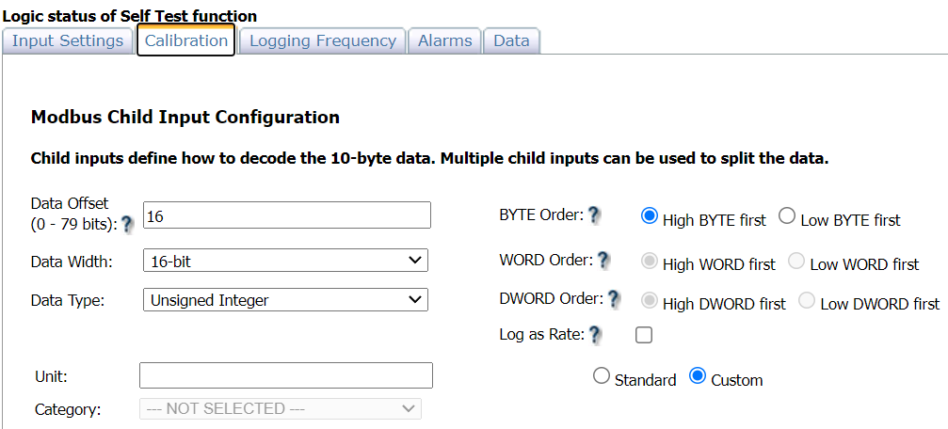
Task: Pick the Custom unit radio button
Action: (x=698, y=375)
